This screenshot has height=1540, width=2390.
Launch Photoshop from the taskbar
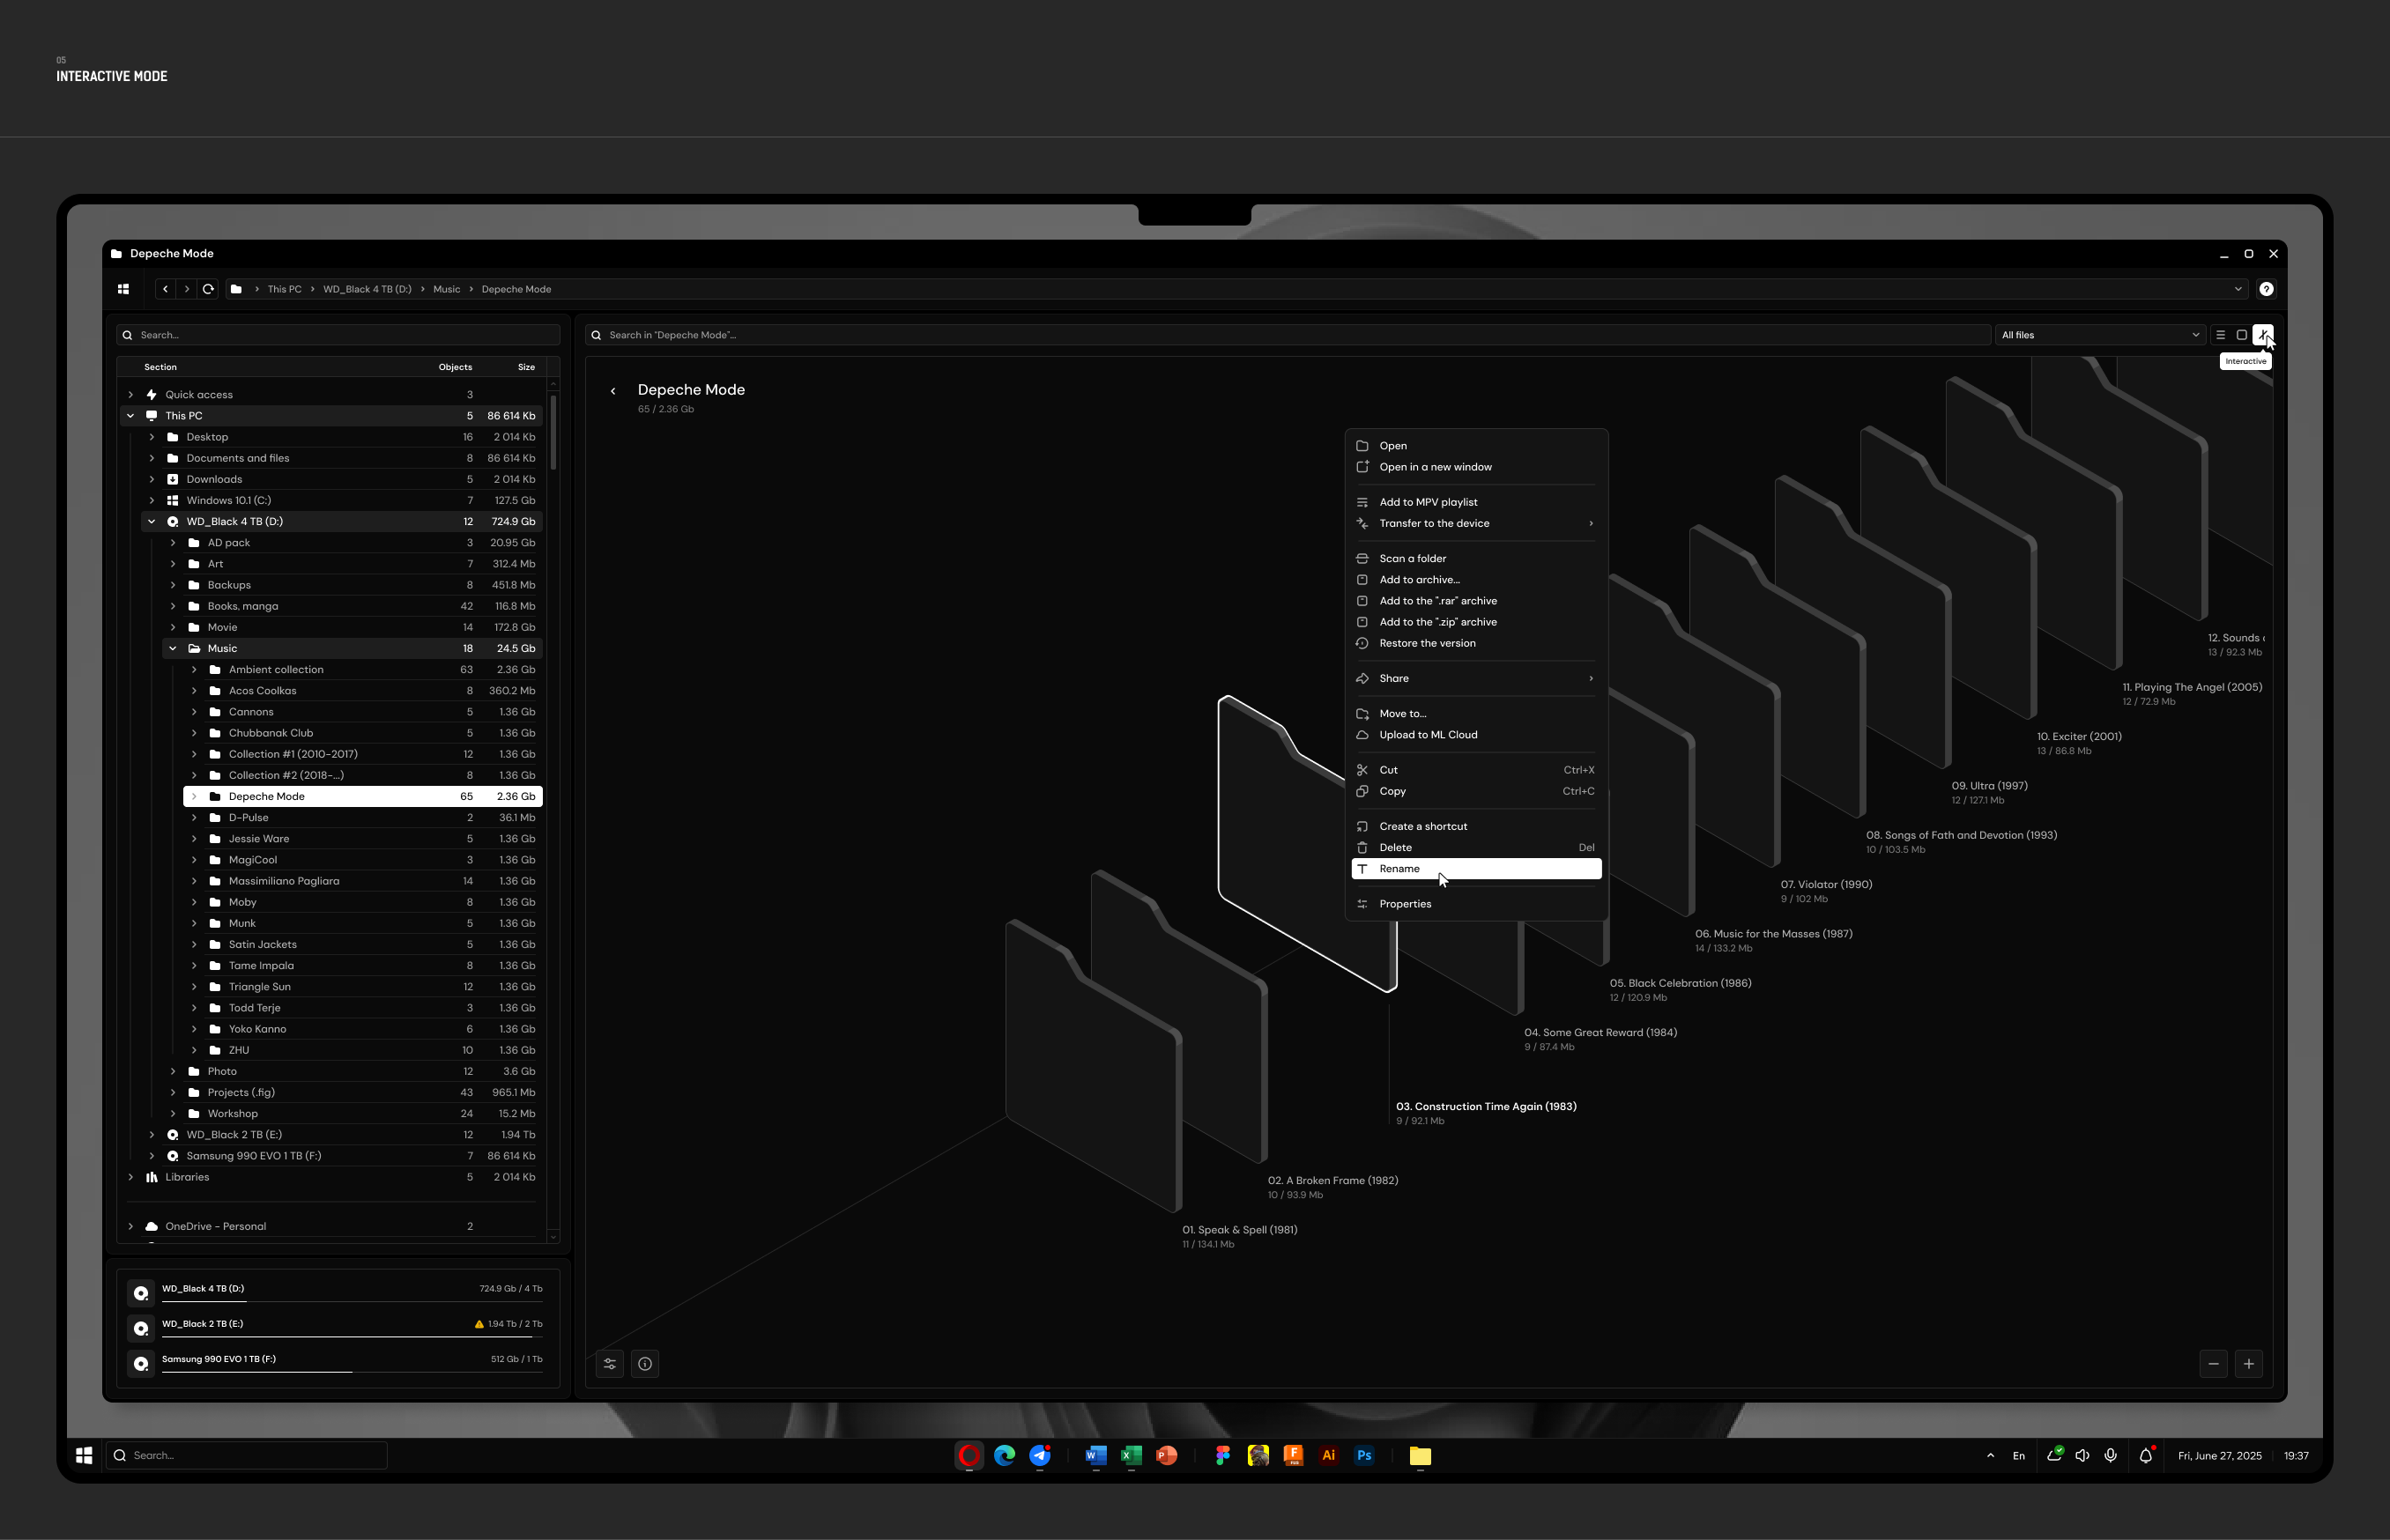(x=1364, y=1455)
